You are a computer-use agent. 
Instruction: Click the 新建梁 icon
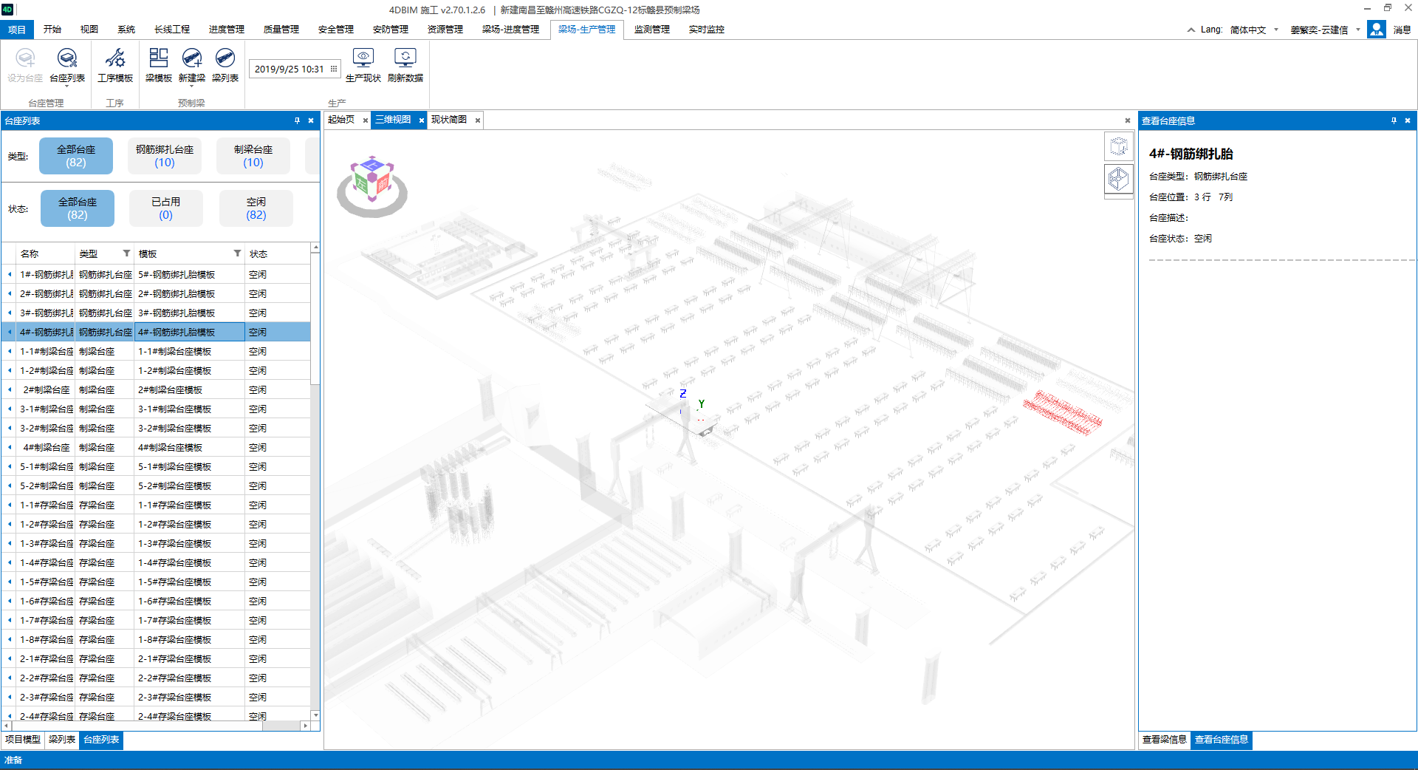tap(192, 64)
